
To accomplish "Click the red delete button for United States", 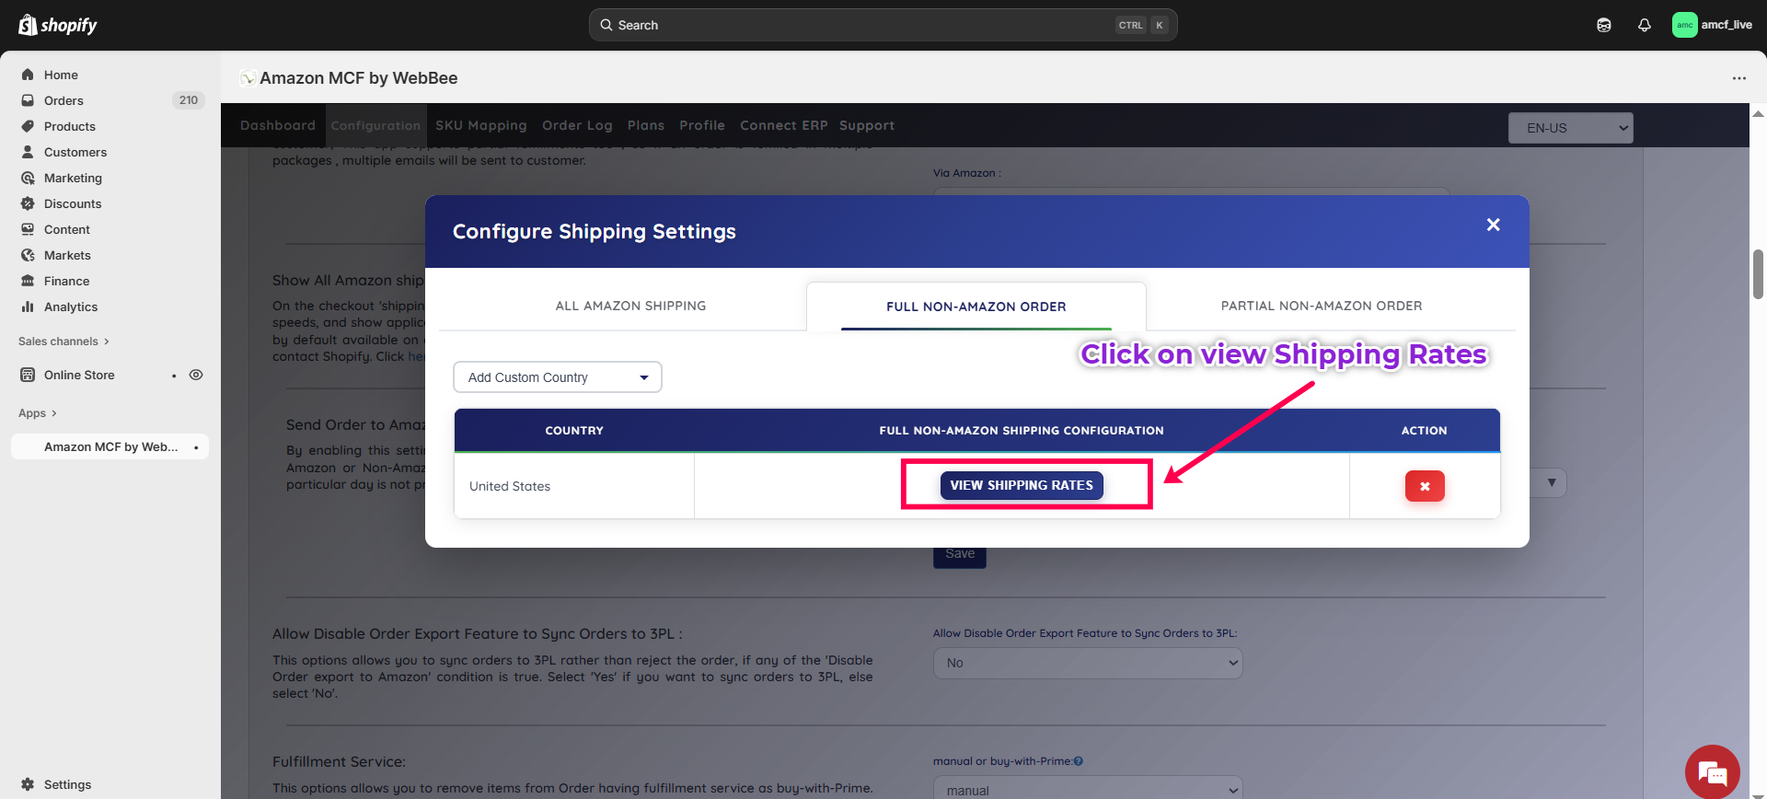I will 1424,486.
